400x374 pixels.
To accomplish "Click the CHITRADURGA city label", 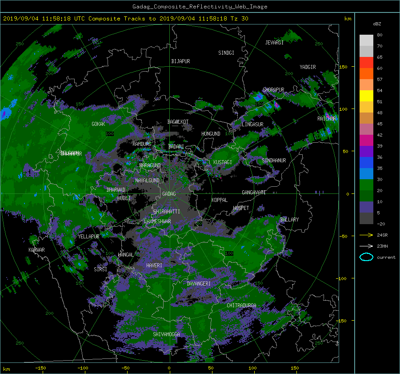I will click(x=241, y=306).
